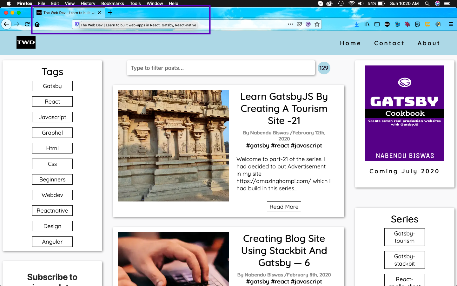457x286 pixels.
Task: Go to the Home nav link
Action: (350, 43)
